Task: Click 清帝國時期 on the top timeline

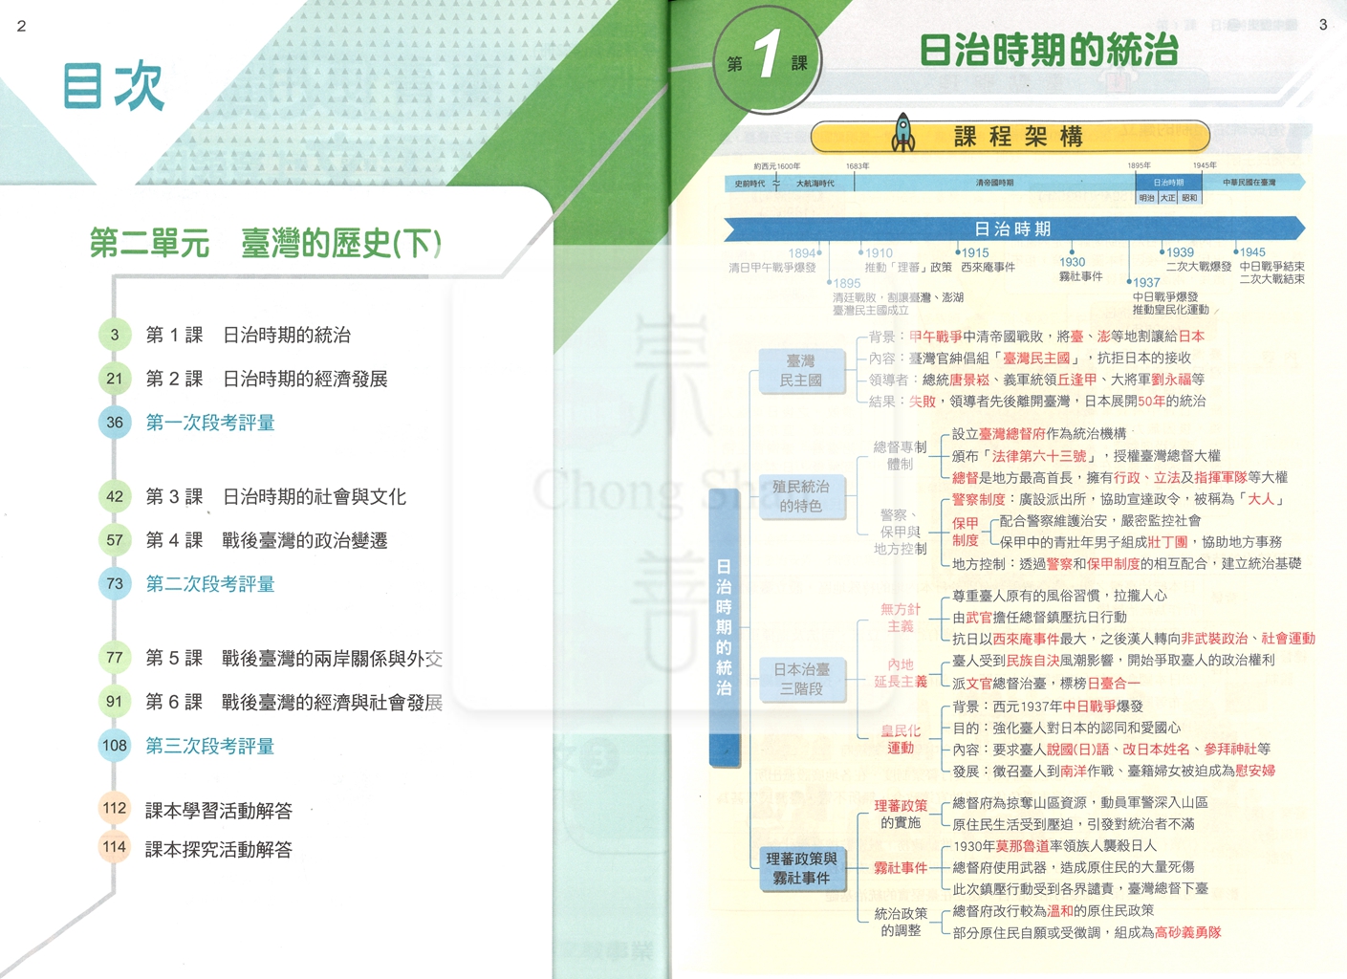Action: point(994,183)
